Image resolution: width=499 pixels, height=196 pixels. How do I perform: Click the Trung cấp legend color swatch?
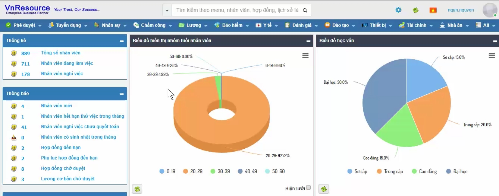pos(379,171)
